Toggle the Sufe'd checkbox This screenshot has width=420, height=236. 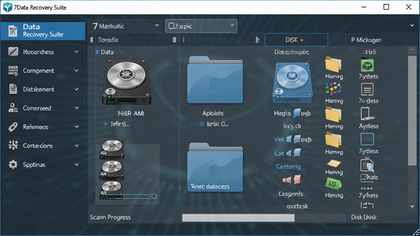tap(105, 124)
